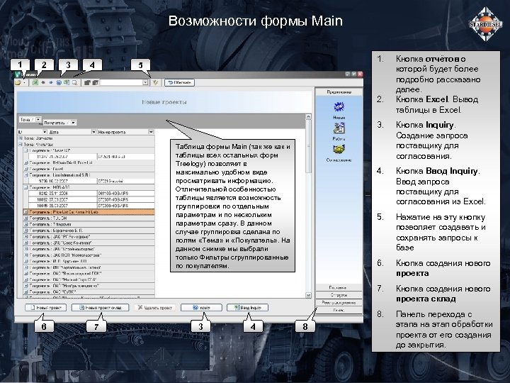Open the Поиск tab at panel bottom
The image size is (510, 383).
click(x=339, y=310)
